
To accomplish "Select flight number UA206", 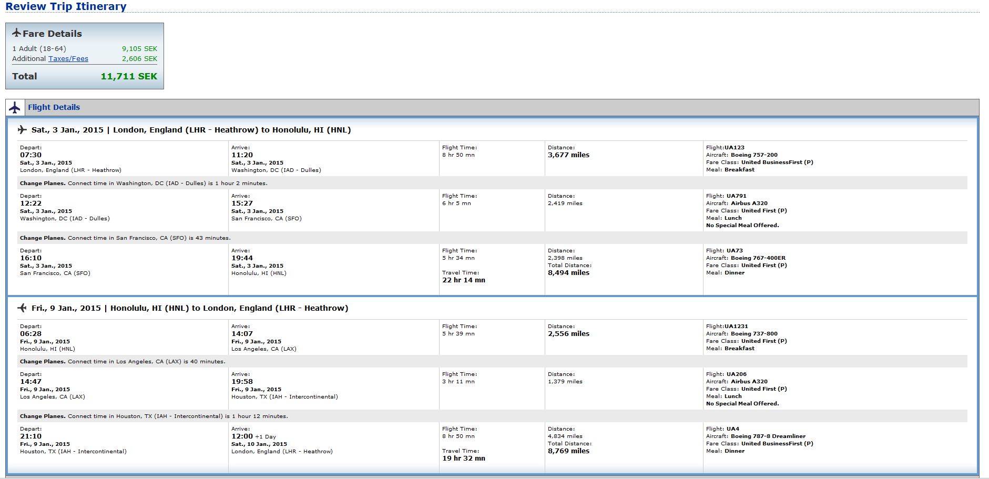I will point(736,374).
